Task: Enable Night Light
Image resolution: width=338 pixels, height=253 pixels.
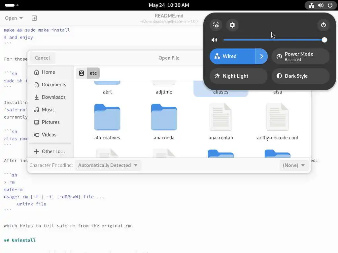Action: point(238,76)
